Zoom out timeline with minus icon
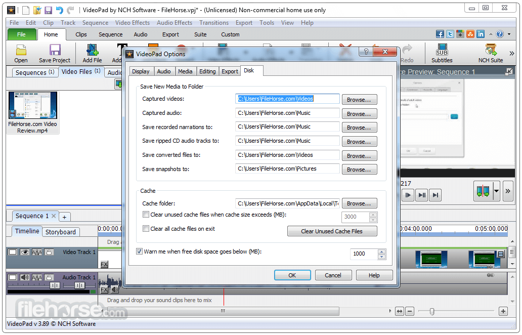 pos(410,311)
